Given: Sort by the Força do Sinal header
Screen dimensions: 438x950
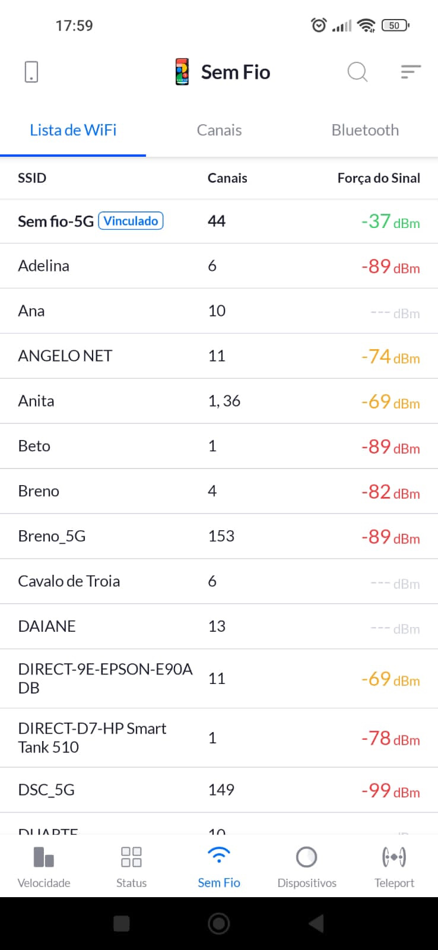Looking at the screenshot, I should point(379,178).
